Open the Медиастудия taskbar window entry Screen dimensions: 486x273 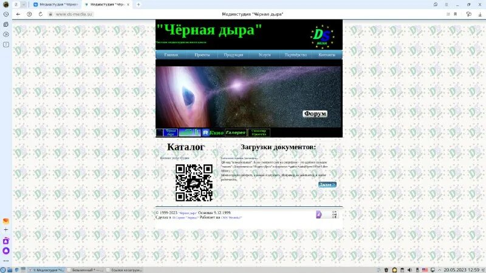46,270
